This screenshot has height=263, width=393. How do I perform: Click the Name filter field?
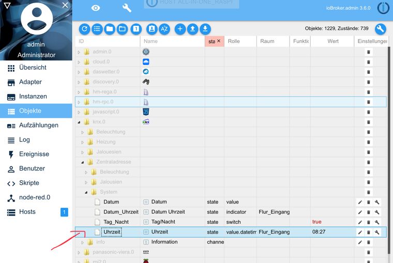(172, 41)
